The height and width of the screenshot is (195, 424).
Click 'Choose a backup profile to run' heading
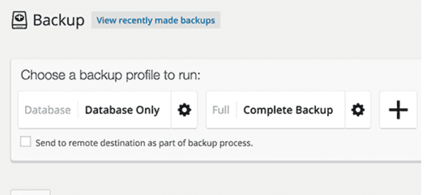pyautogui.click(x=111, y=76)
